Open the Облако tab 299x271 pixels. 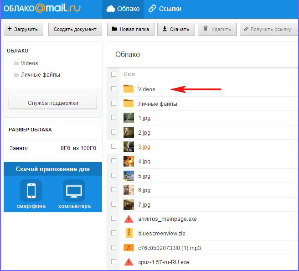[x=123, y=9]
